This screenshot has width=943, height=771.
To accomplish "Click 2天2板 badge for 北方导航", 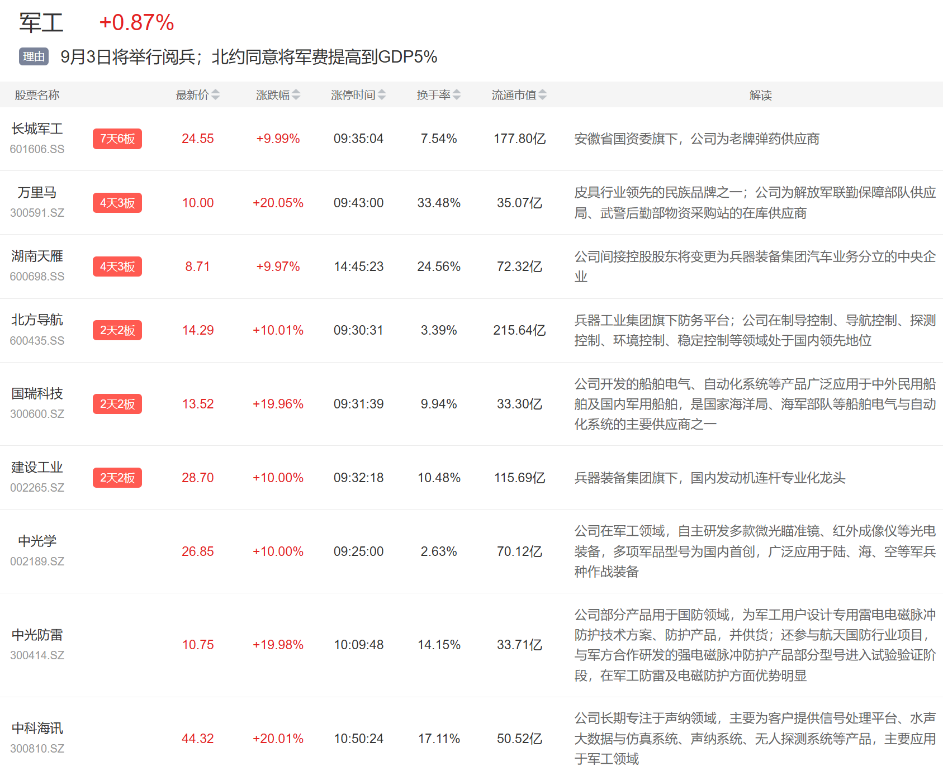I will [x=117, y=330].
